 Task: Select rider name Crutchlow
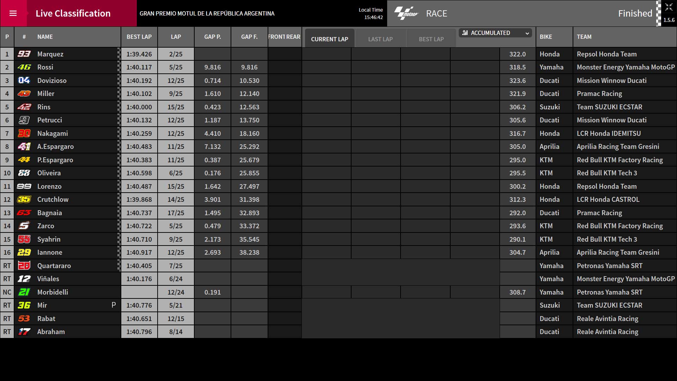pyautogui.click(x=53, y=199)
